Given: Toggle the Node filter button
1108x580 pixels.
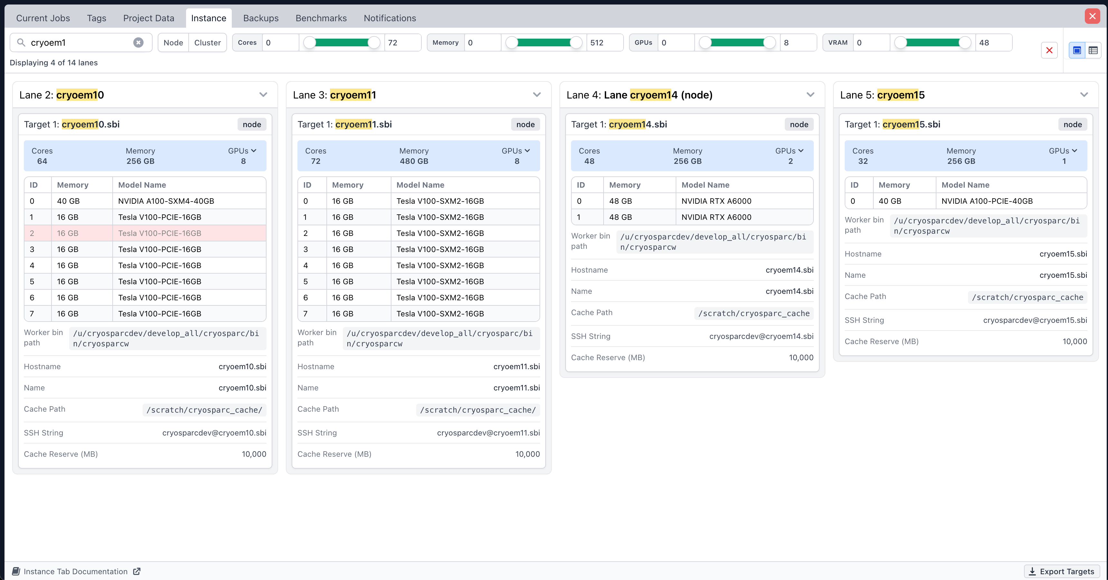Looking at the screenshot, I should pos(173,42).
